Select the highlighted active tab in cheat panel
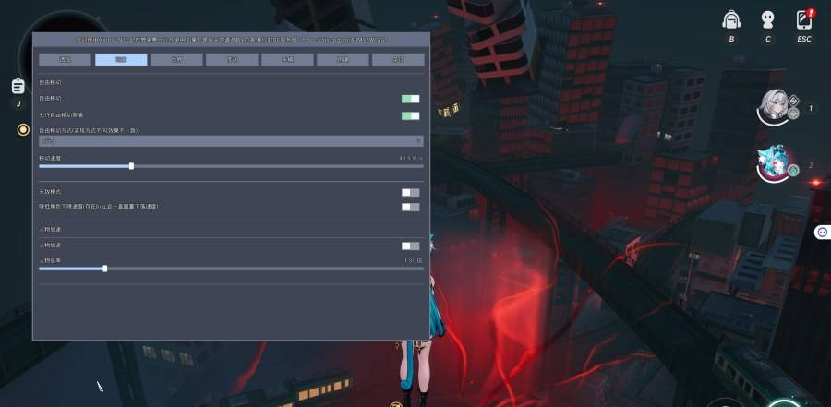This screenshot has height=407, width=831. 121,59
